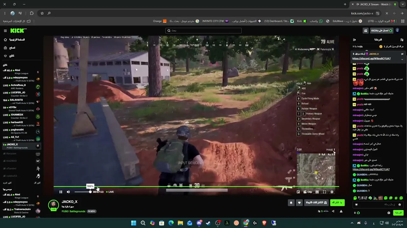
Task: Click JACKO_X streamer avatar below video
Action: click(53, 205)
